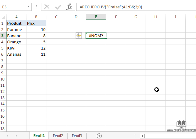Select row 6 header
196x139 pixels.
tap(3, 54)
